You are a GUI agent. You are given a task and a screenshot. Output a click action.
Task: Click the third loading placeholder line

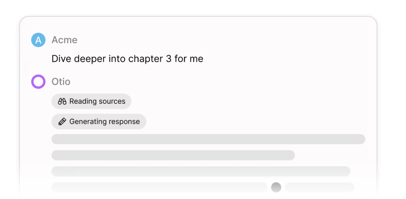(201, 172)
